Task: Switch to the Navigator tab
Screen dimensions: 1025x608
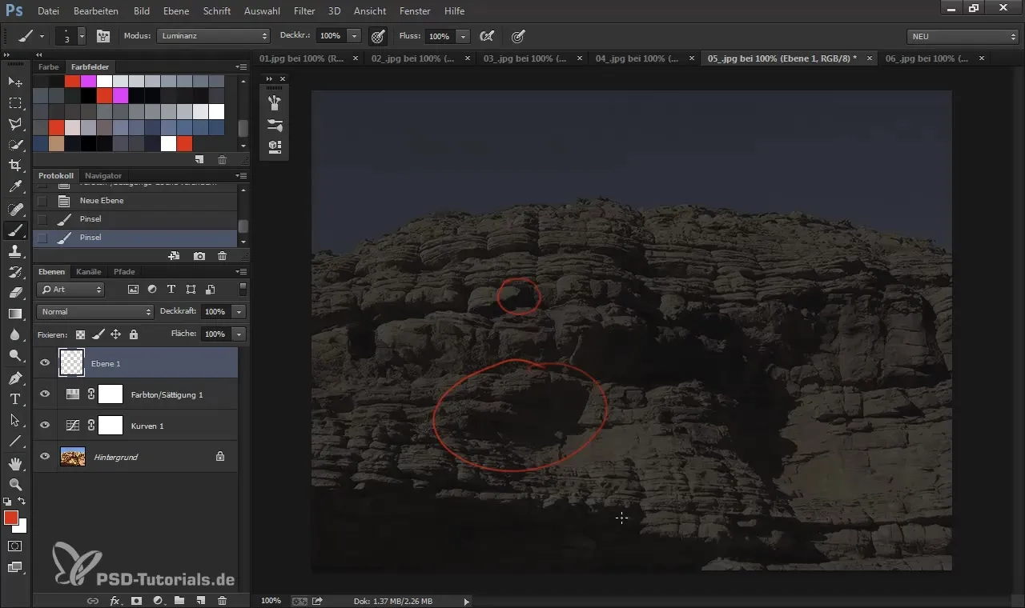Action: pyautogui.click(x=103, y=175)
